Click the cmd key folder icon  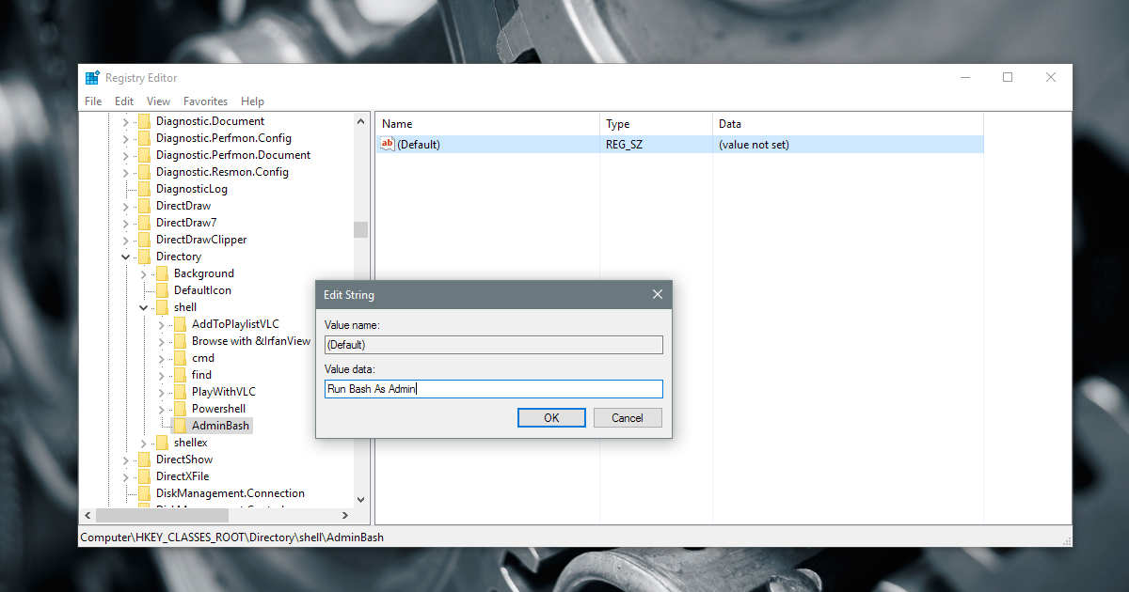179,358
